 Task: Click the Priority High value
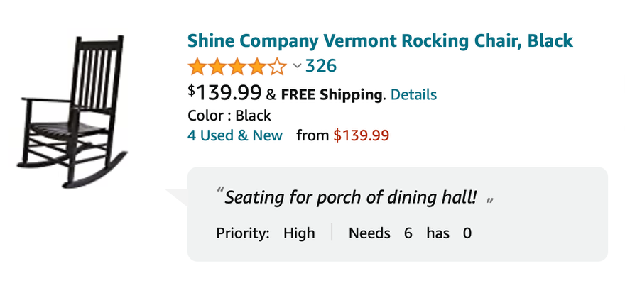click(299, 233)
